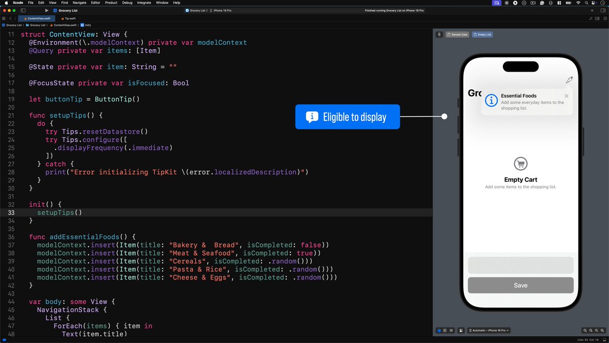Go forward with the right chevron
Viewport: 609px width, 343px height.
click(15, 18)
